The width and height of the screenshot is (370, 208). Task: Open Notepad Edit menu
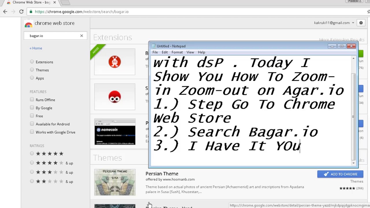coord(165,52)
